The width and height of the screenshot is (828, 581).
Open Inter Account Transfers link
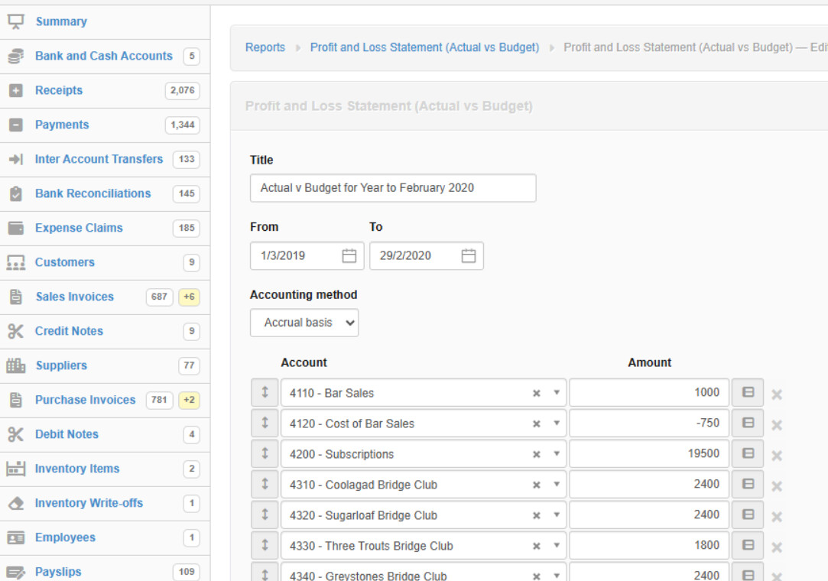pyautogui.click(x=99, y=159)
